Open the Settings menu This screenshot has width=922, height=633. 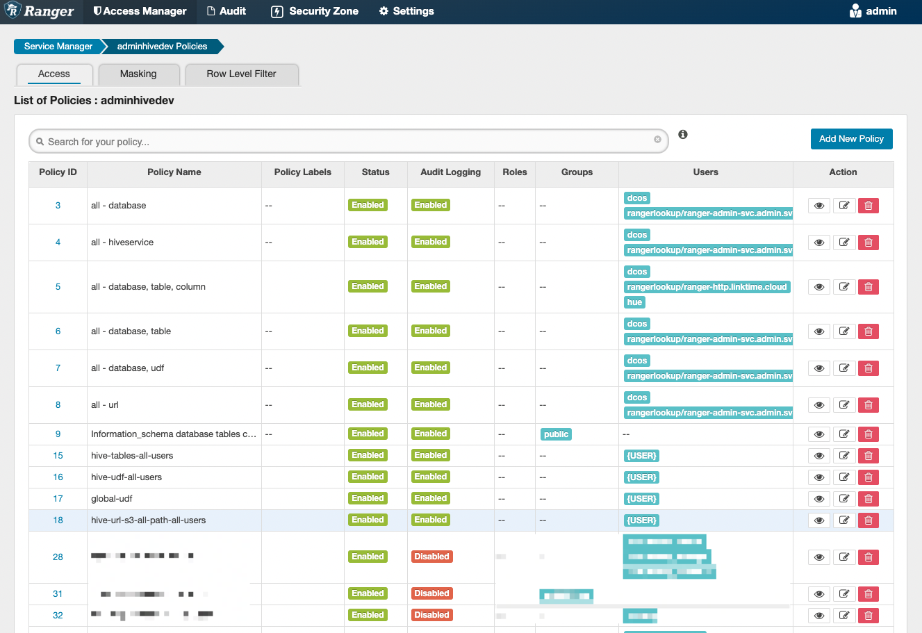point(406,11)
